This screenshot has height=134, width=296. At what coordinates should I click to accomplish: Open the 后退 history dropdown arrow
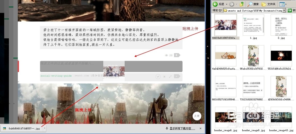227,4
